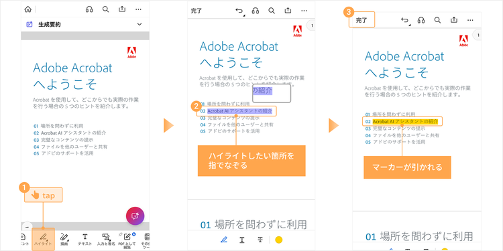Image resolution: width=503 pixels, height=251 pixels.
Task: Tap 04 ファイルを他のユーザーと共有 in second screen
Action: click(237, 124)
